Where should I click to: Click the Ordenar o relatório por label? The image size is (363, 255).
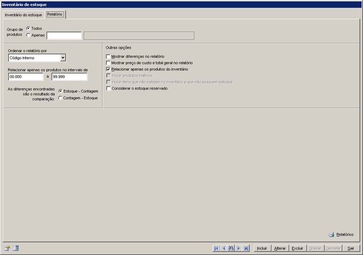tap(27, 51)
